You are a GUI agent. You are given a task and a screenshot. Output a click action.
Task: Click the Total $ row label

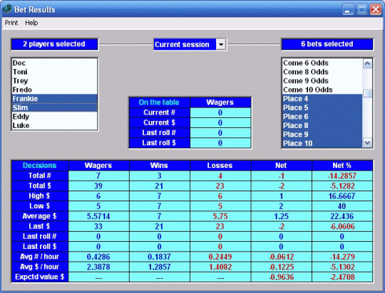(x=39, y=186)
